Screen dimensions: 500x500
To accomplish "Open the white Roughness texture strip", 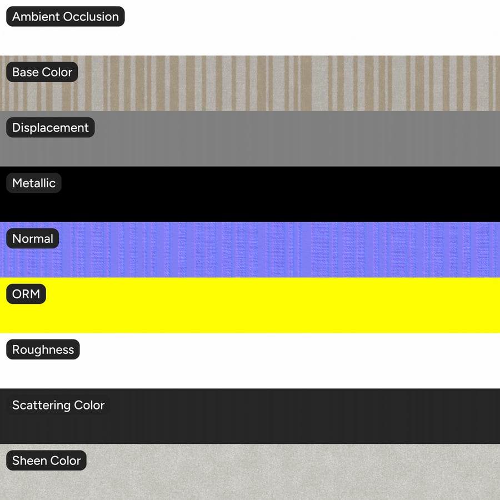I will [x=250, y=361].
